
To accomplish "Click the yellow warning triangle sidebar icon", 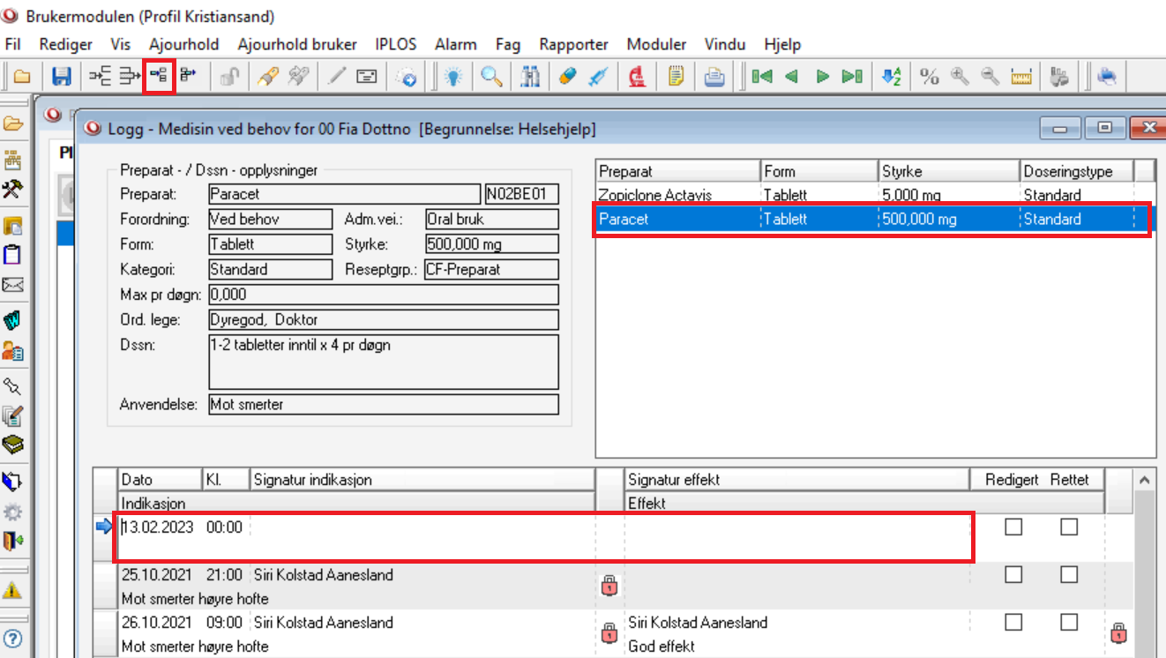I will [x=12, y=590].
